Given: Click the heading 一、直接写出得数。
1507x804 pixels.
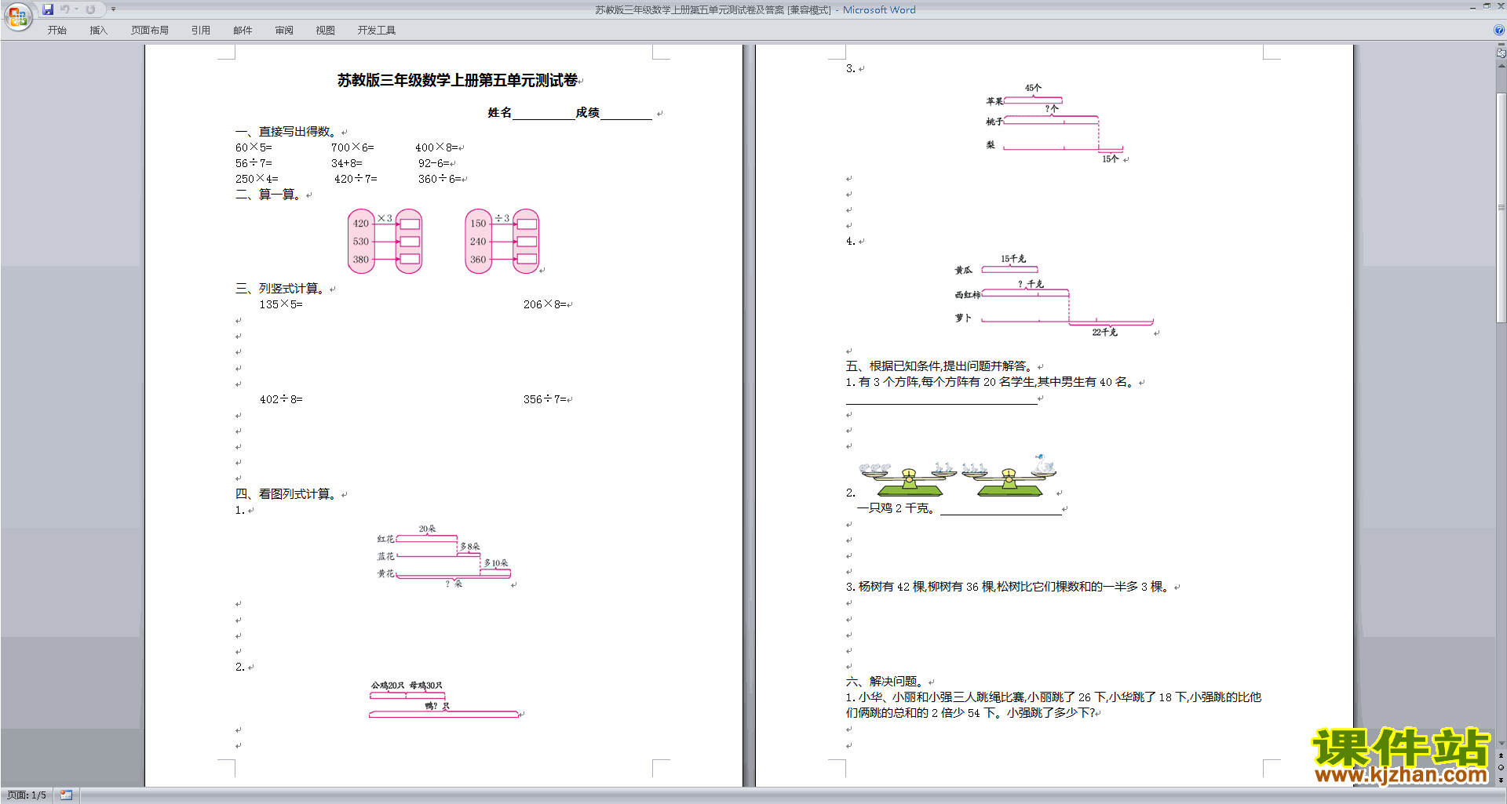Looking at the screenshot, I should point(288,132).
